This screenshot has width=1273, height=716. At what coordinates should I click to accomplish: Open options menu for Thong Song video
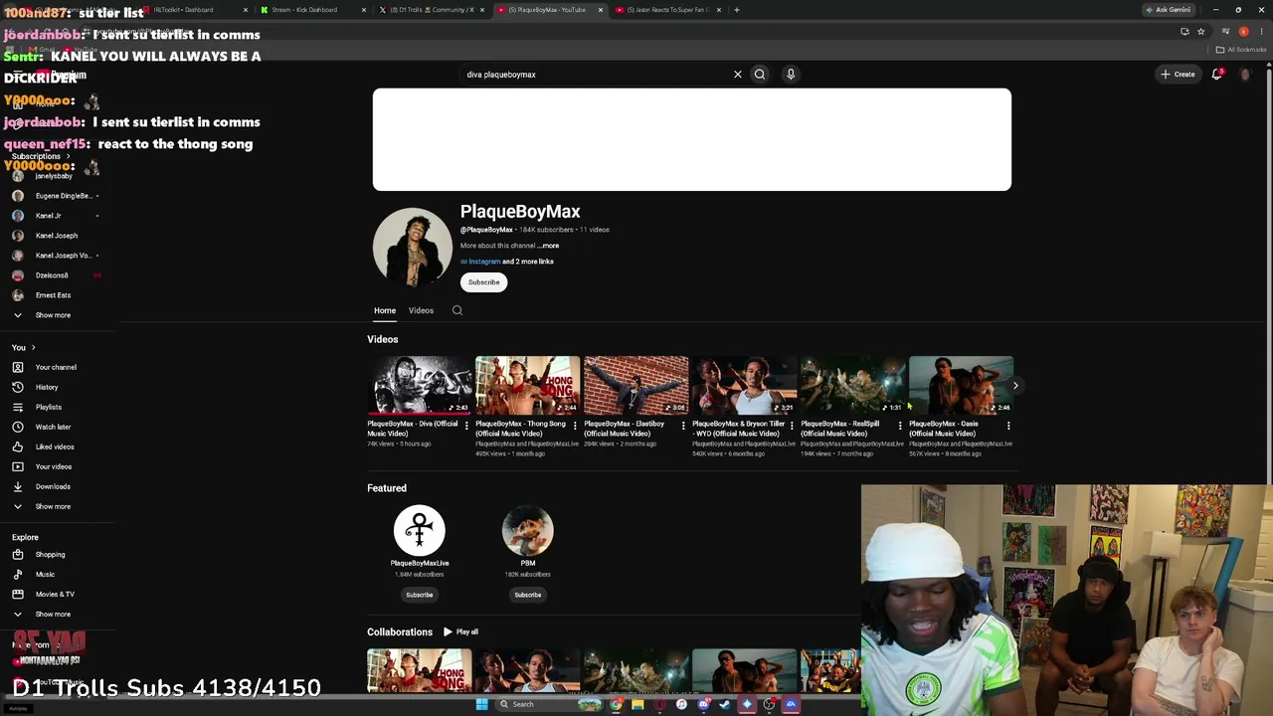tap(575, 426)
